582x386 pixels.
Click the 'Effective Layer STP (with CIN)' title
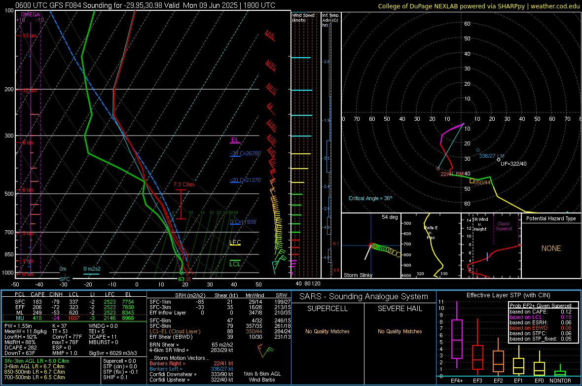point(509,295)
